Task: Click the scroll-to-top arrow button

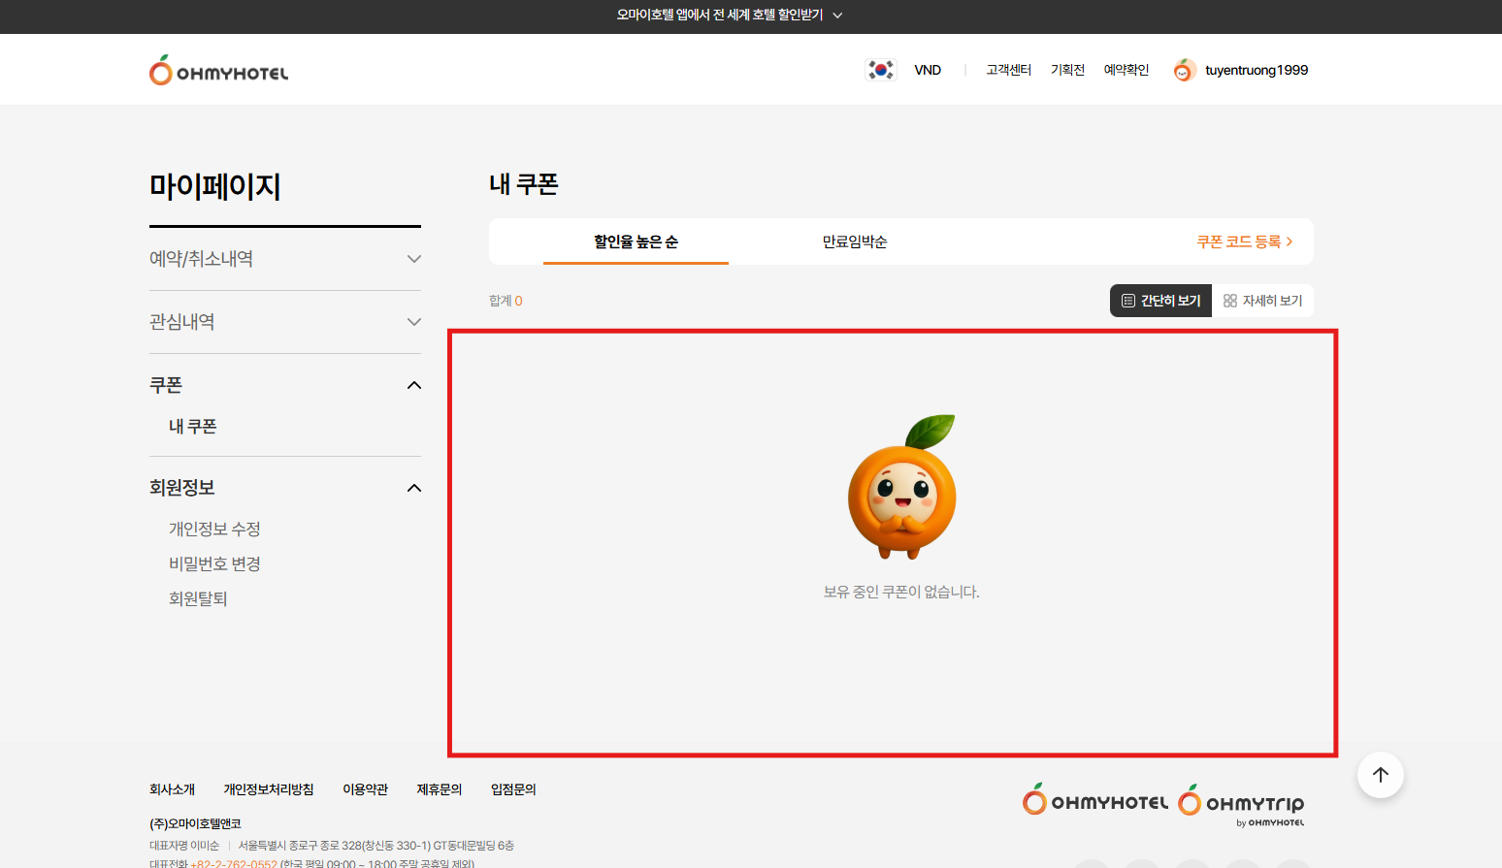Action: pyautogui.click(x=1381, y=775)
